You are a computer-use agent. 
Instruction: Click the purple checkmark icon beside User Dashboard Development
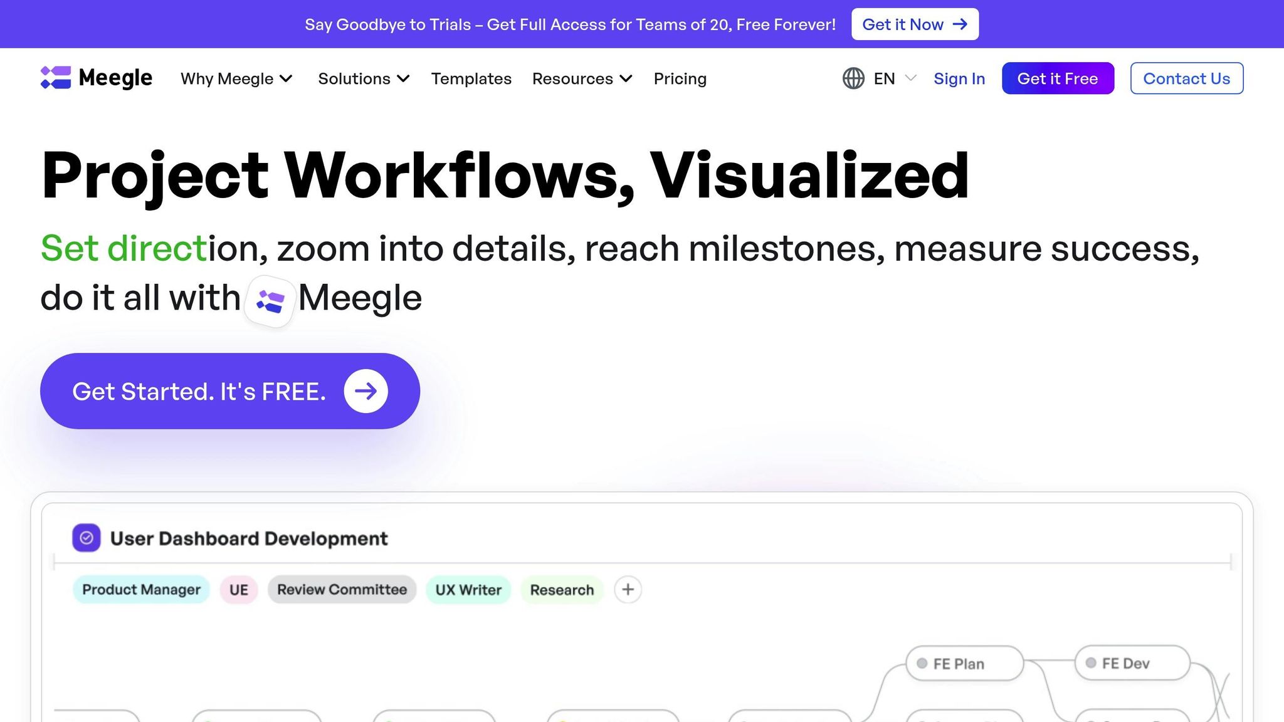coord(87,538)
